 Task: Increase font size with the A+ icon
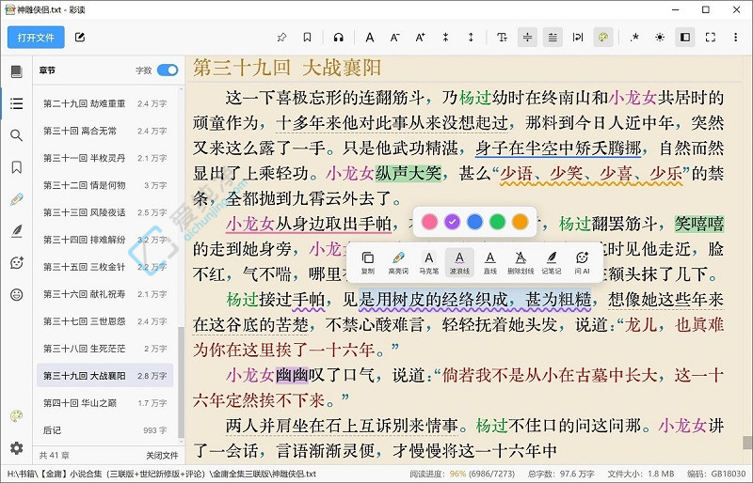click(x=420, y=38)
